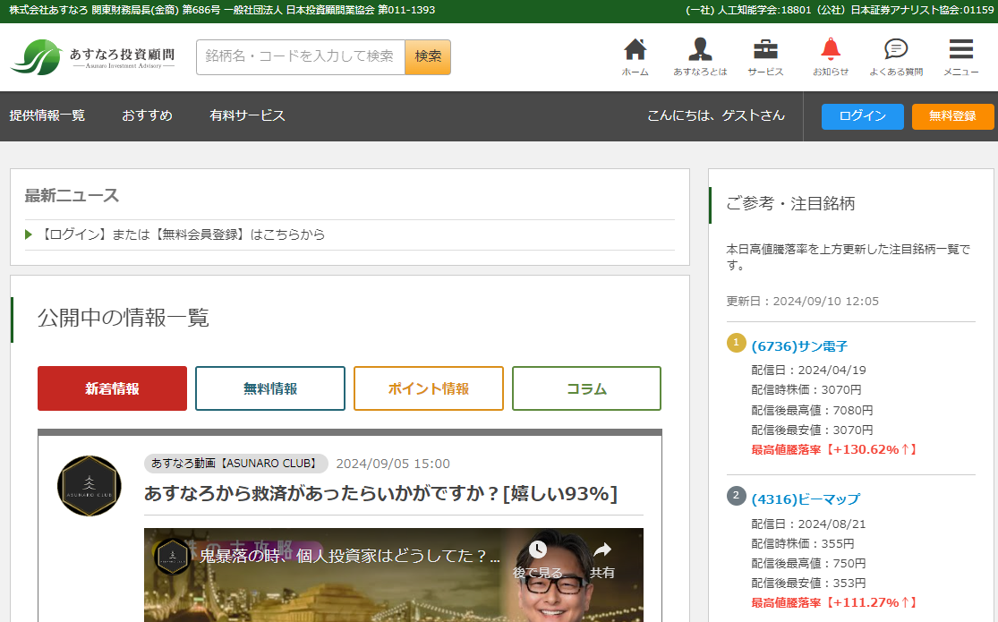Click the サービス briefcase icon
The height and width of the screenshot is (622, 998).
[765, 50]
